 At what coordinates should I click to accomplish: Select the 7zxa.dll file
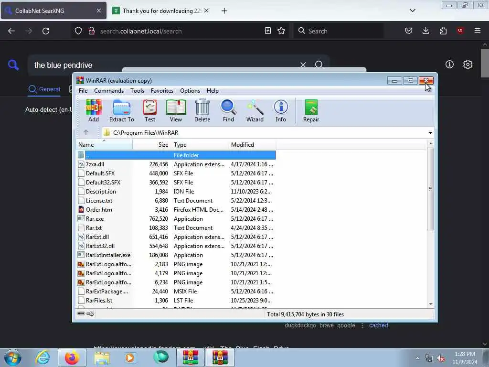[x=176, y=164]
